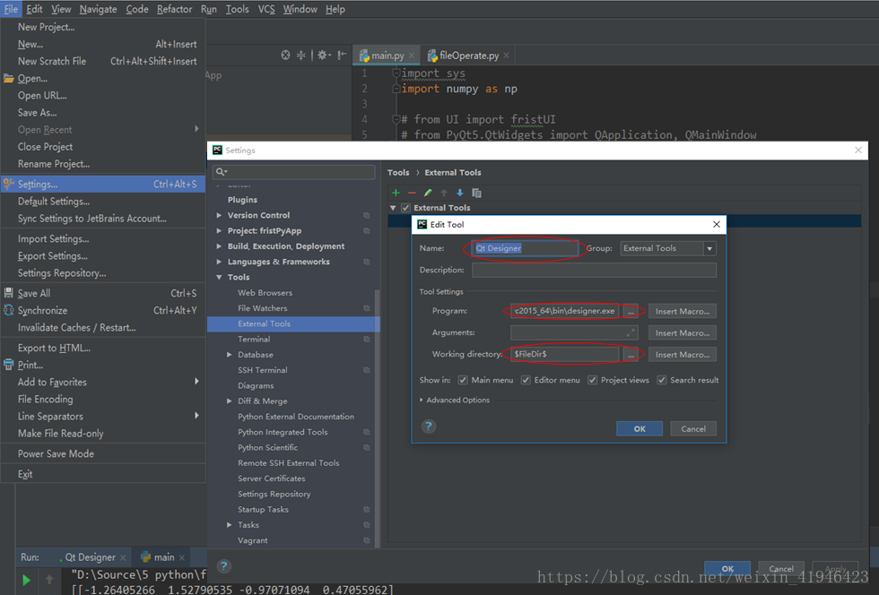Collapse the Tools settings node
This screenshot has width=879, height=595.
(x=219, y=277)
